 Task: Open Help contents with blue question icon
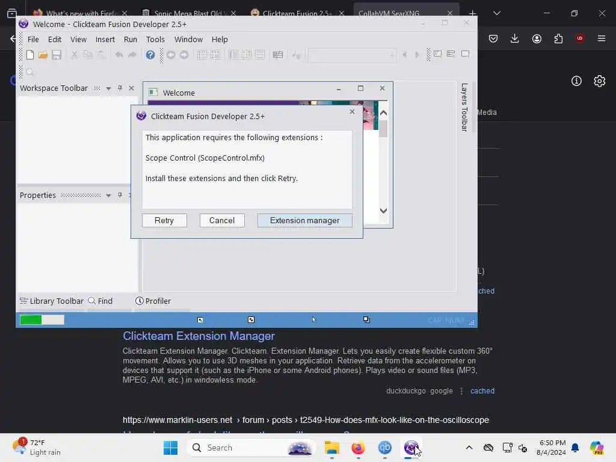[150, 55]
